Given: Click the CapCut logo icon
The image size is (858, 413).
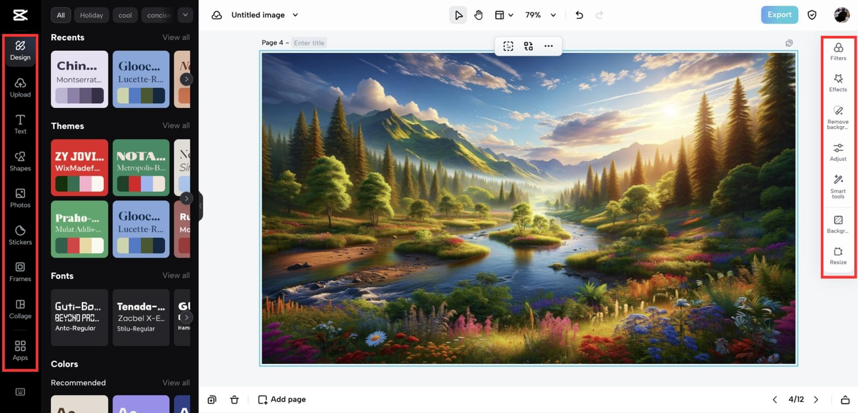Looking at the screenshot, I should [x=20, y=15].
